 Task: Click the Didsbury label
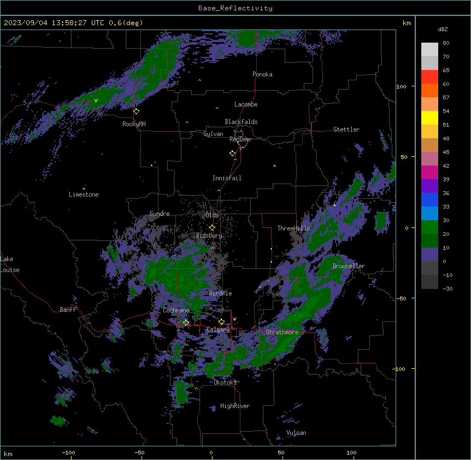209,235
